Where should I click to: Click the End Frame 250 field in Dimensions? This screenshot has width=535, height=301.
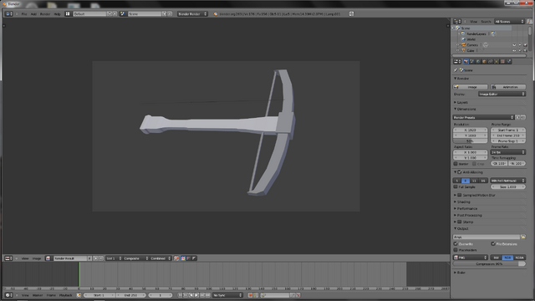tap(508, 135)
